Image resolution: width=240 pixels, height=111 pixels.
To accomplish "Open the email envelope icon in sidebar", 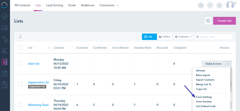I will click(5, 28).
